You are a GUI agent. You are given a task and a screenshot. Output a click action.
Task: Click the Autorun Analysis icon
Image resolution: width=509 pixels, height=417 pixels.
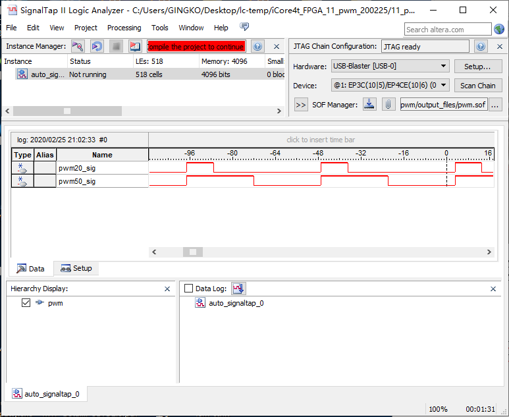(x=97, y=46)
